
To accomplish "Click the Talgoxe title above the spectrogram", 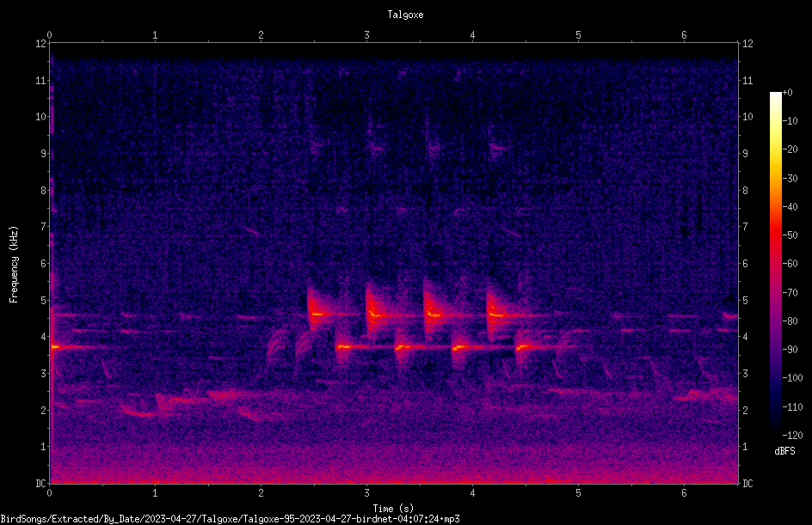I will point(405,15).
